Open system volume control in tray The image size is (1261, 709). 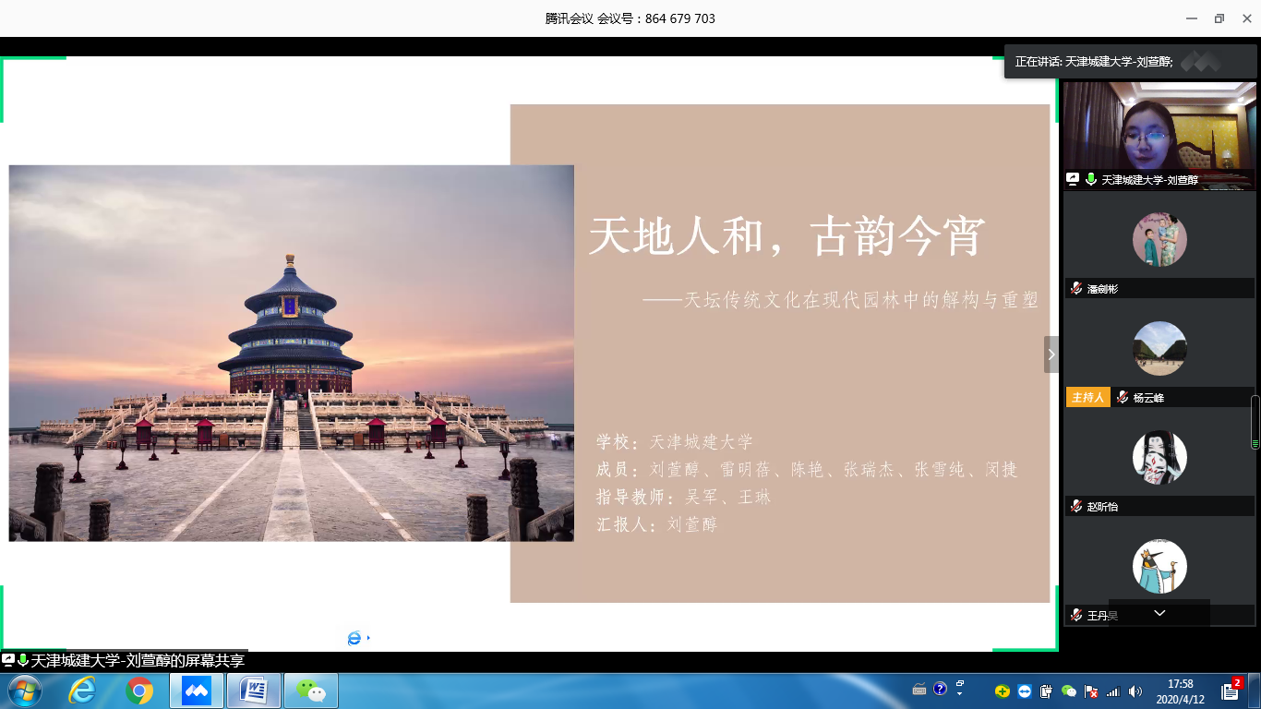pos(1135,691)
